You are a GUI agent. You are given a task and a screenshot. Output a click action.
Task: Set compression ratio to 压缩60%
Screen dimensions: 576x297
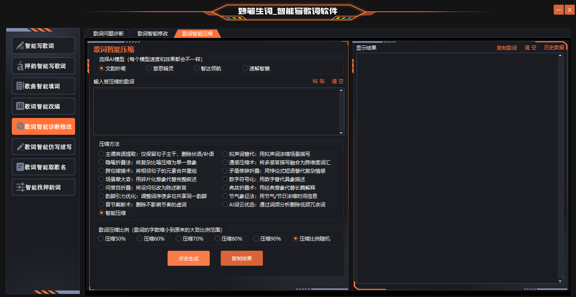coord(151,239)
